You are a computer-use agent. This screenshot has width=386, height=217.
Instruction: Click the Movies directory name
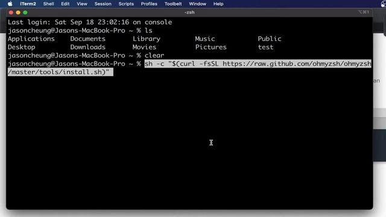(145, 47)
